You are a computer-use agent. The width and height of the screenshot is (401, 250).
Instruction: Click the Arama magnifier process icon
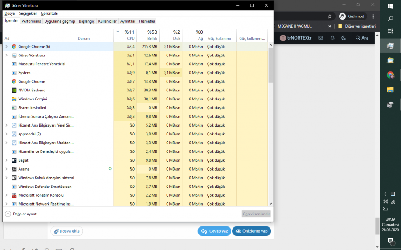(x=14, y=169)
